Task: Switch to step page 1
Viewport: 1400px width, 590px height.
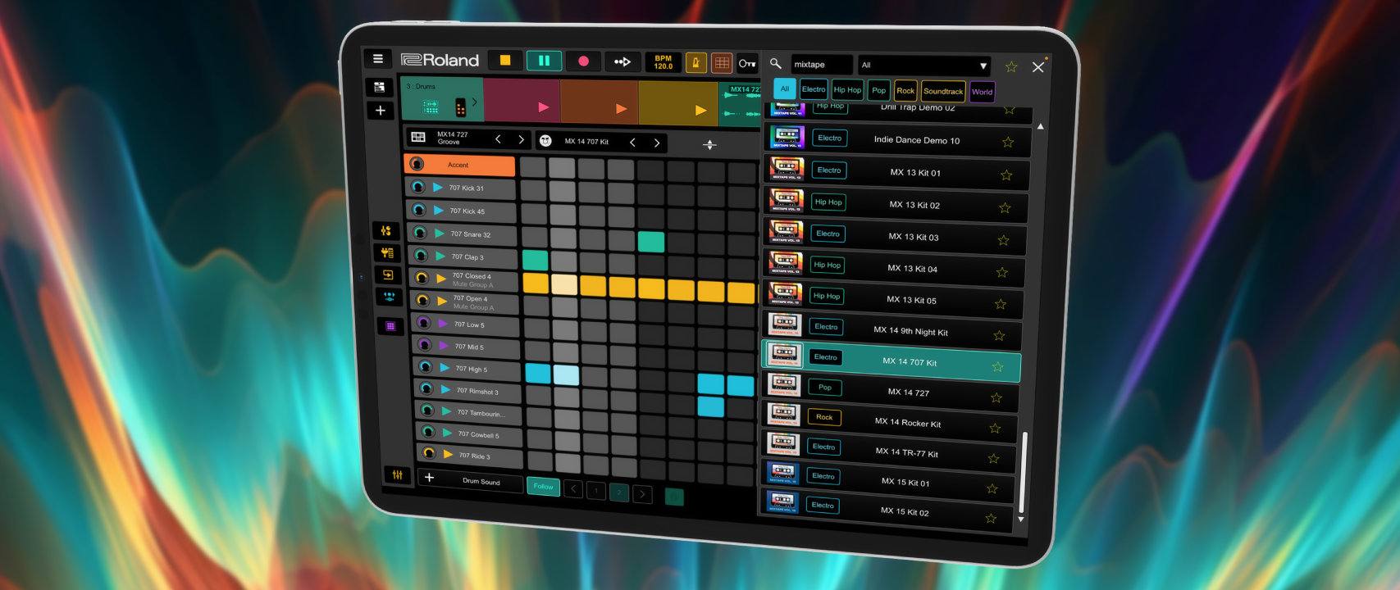Action: coord(596,492)
